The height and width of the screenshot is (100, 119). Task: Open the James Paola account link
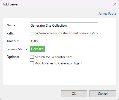pyautogui.click(x=107, y=14)
